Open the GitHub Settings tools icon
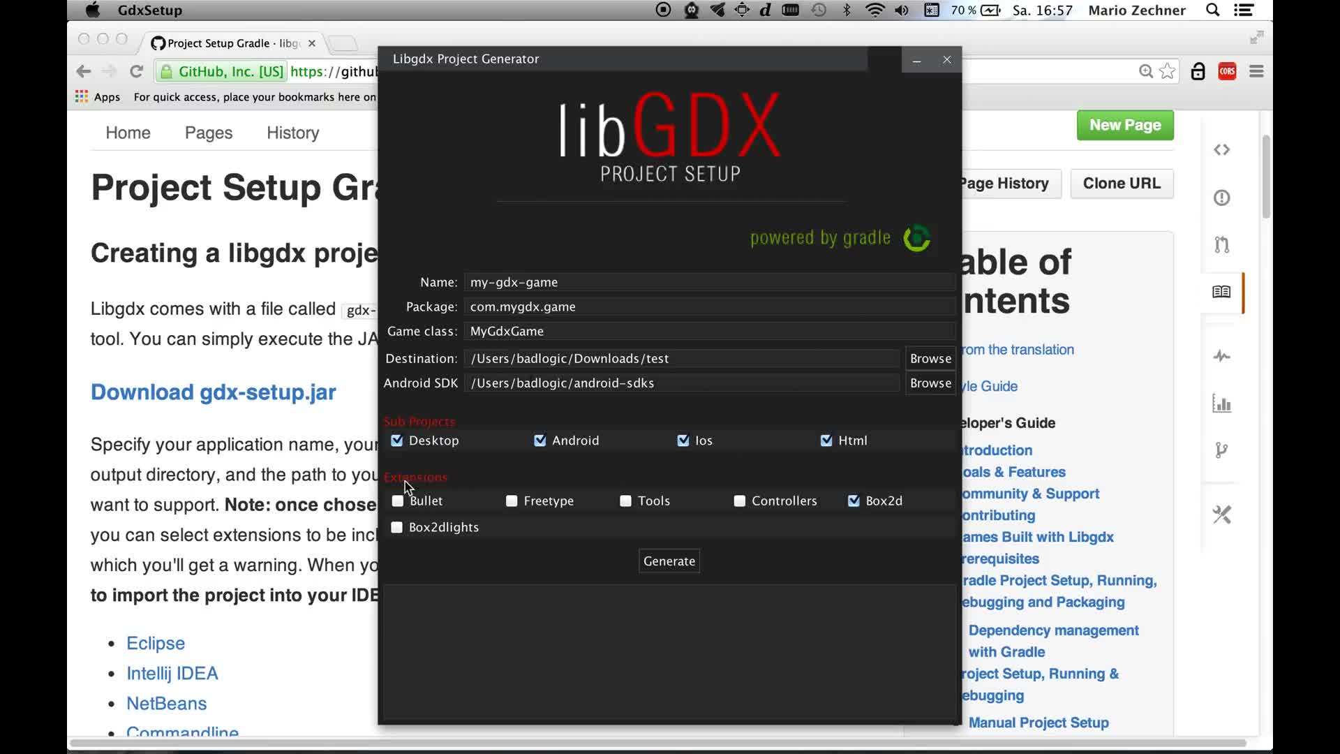Image resolution: width=1340 pixels, height=754 pixels. 1221,515
